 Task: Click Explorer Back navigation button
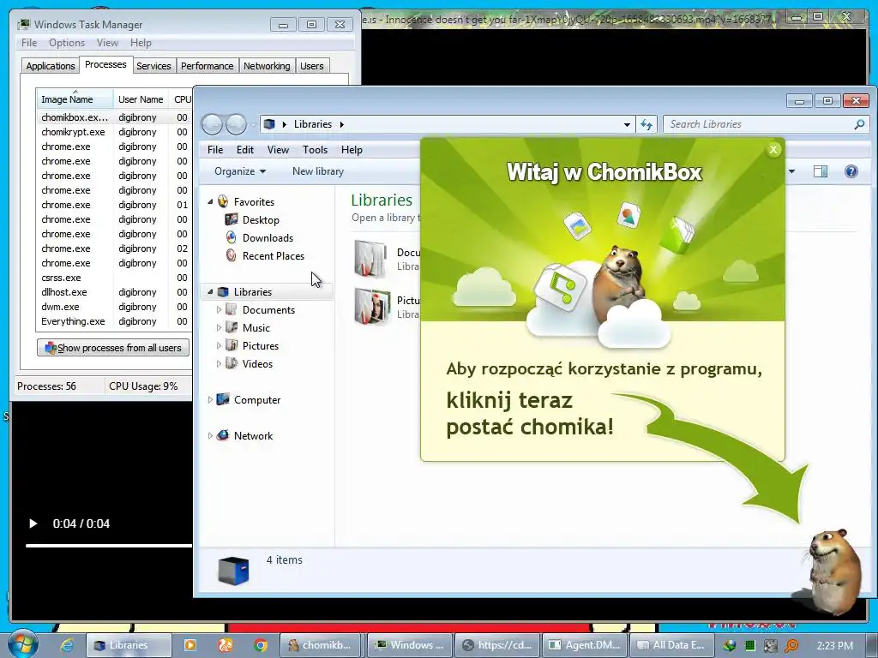click(213, 124)
